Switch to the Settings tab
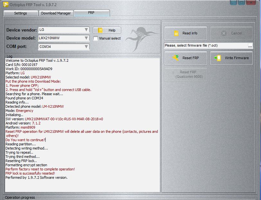261x200 pixels. [x=21, y=13]
